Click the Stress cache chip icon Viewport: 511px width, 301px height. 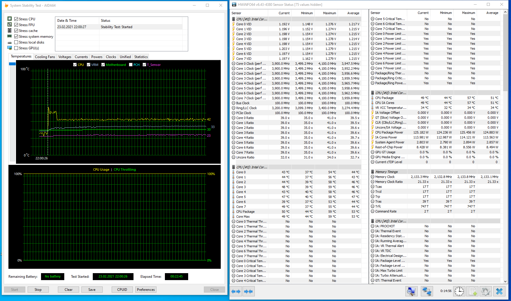pos(10,30)
